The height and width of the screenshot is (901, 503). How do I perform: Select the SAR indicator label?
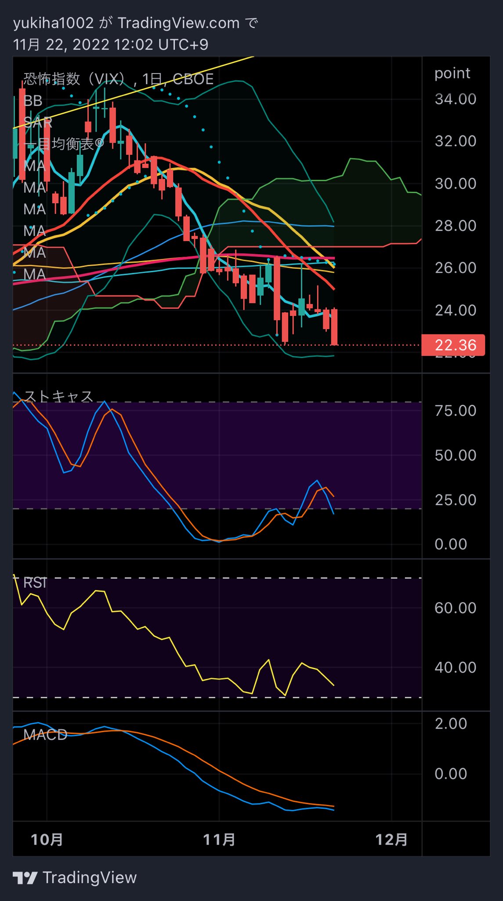[x=38, y=122]
